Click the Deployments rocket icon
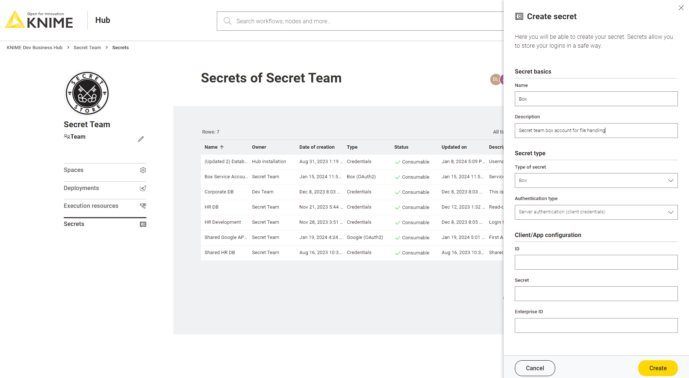The height and width of the screenshot is (378, 689). pyautogui.click(x=143, y=188)
